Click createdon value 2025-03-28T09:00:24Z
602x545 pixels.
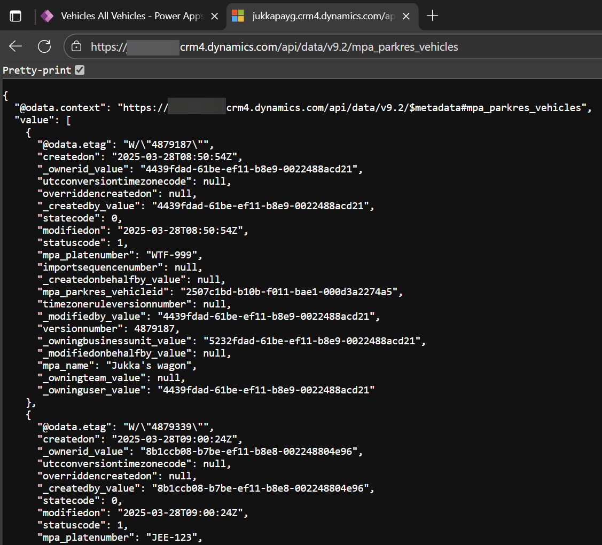174,439
